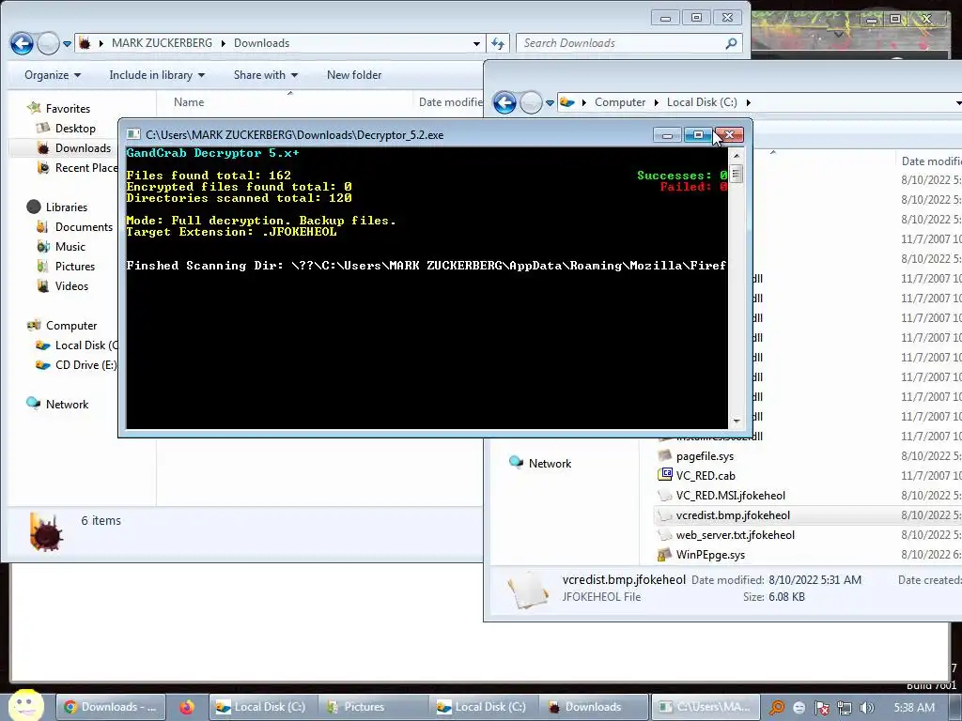Go back in the Downloads window
The height and width of the screenshot is (721, 962).
(23, 43)
